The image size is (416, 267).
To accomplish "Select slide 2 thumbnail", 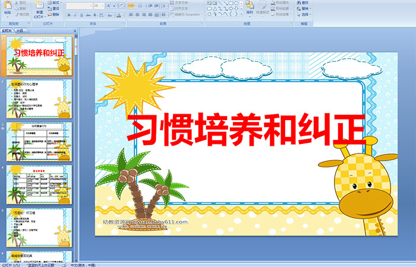I will click(x=39, y=99).
